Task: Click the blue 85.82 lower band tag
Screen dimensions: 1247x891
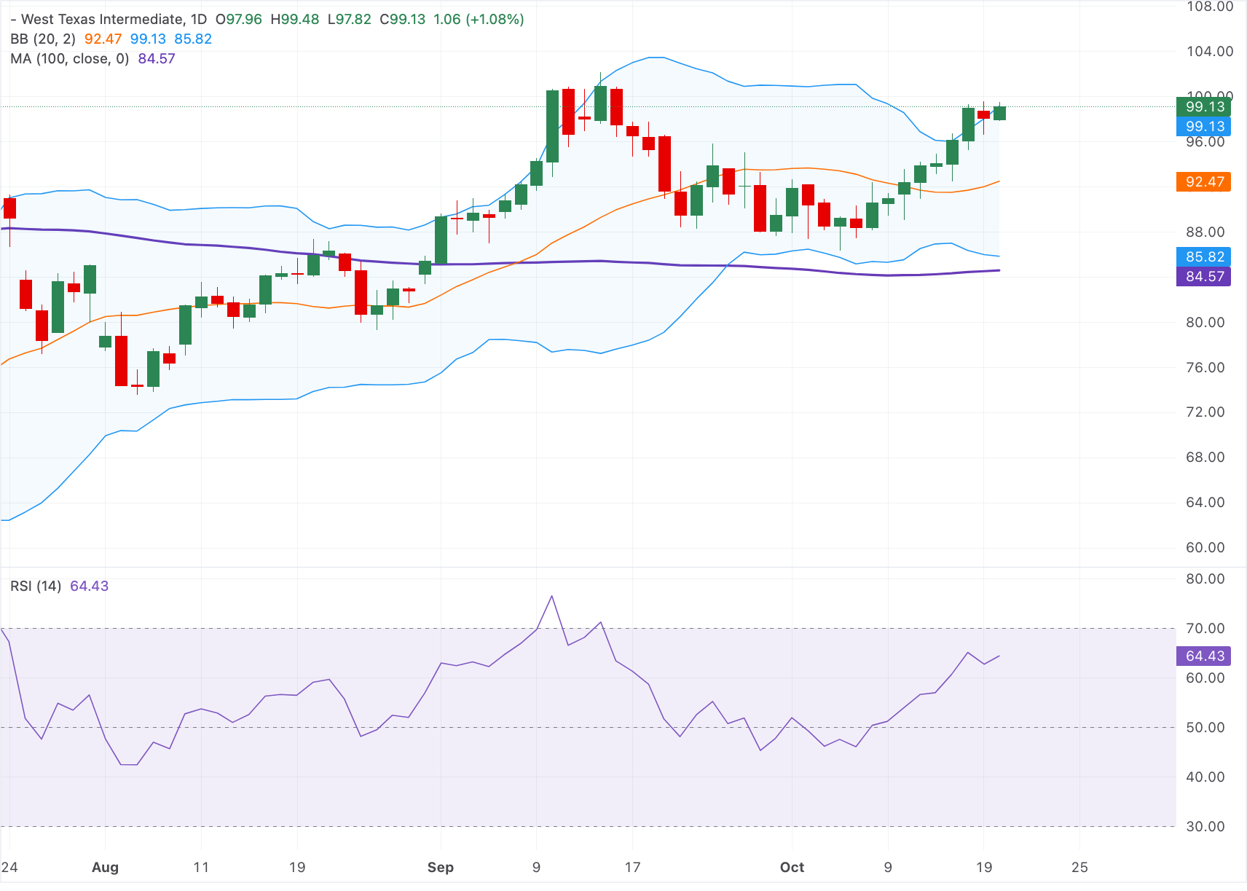Action: click(x=1204, y=257)
